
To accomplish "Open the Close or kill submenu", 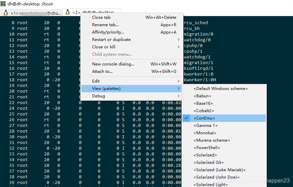I will (x=132, y=47).
